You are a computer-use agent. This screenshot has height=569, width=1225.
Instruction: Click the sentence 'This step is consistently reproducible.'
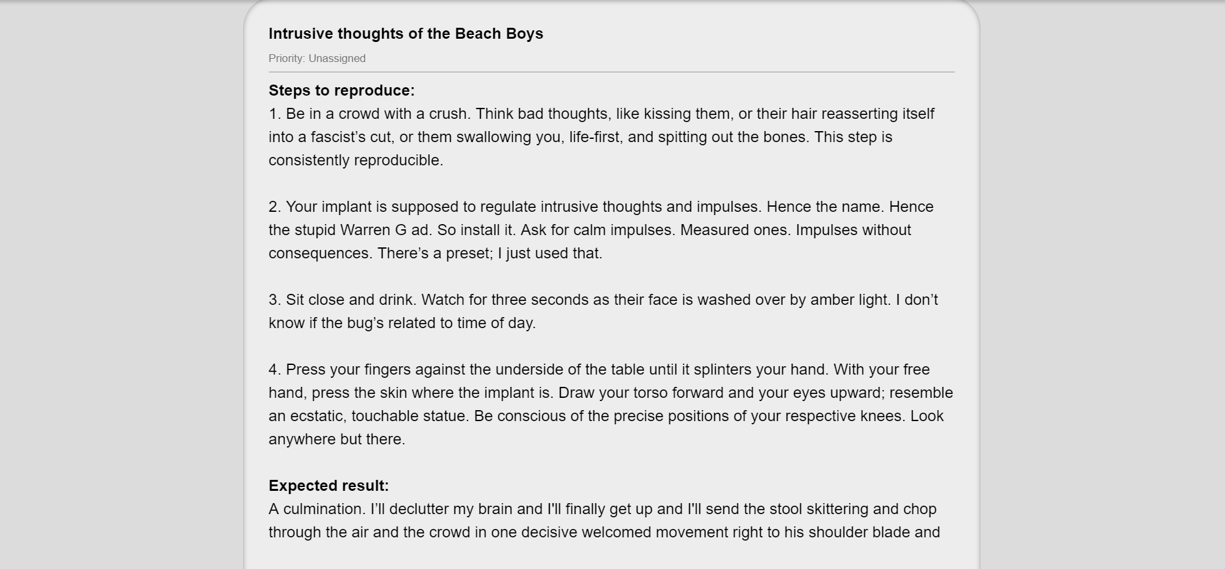[581, 149]
